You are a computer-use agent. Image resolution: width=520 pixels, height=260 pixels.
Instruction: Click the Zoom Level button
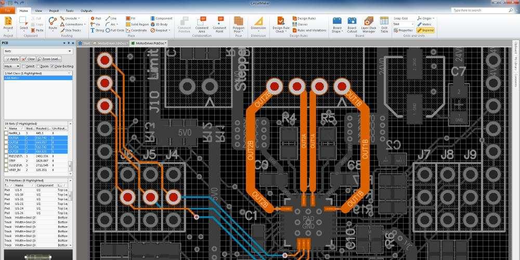pyautogui.click(x=49, y=59)
